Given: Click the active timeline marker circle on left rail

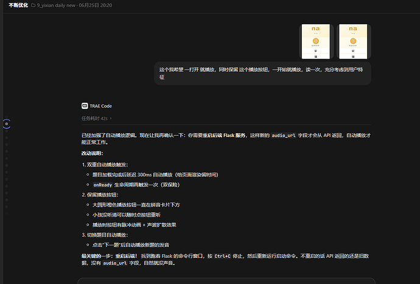Looking at the screenshot, I should [x=7, y=124].
